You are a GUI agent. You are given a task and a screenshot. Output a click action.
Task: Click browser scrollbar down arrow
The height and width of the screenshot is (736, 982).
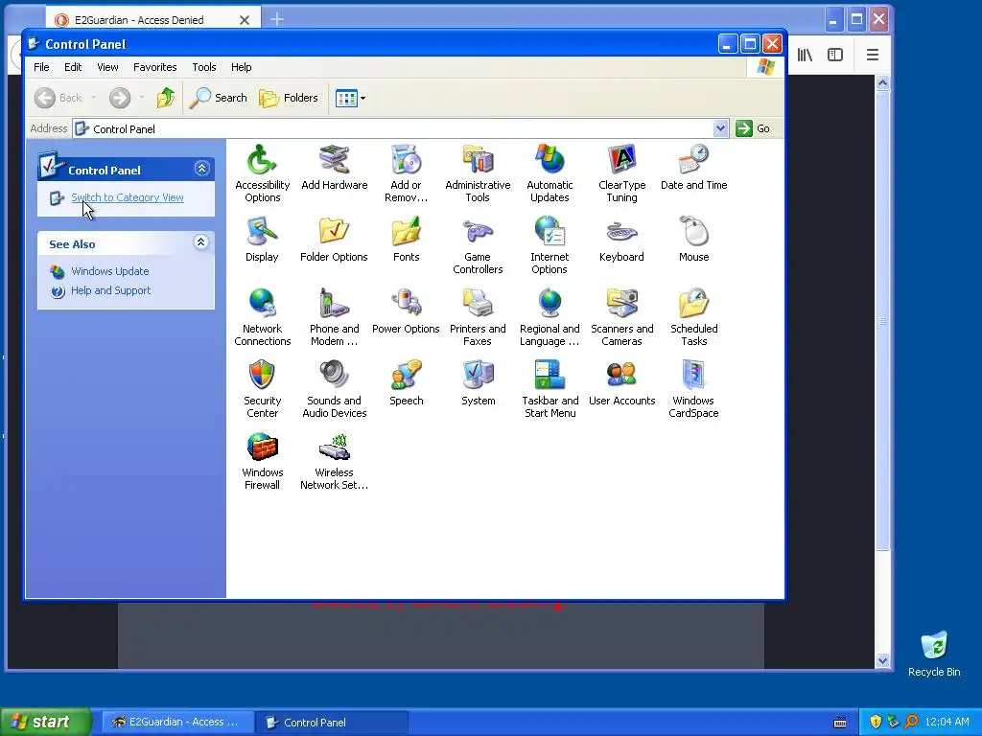point(882,661)
